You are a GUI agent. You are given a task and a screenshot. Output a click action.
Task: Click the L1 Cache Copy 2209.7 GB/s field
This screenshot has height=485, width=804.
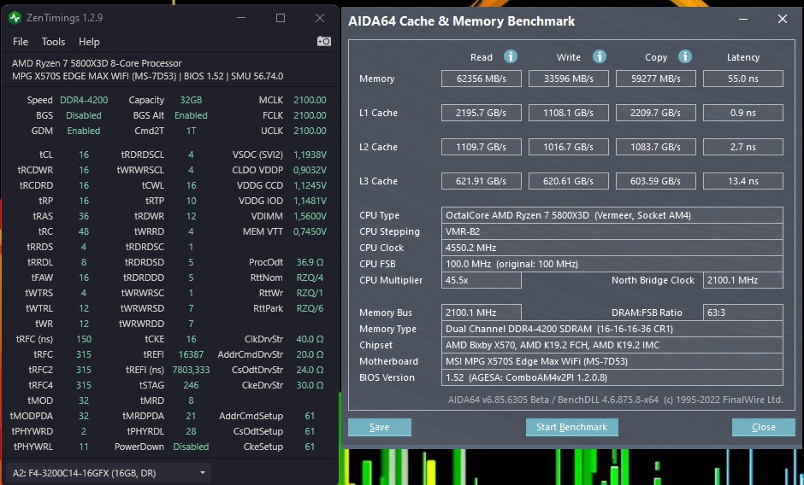pyautogui.click(x=656, y=113)
